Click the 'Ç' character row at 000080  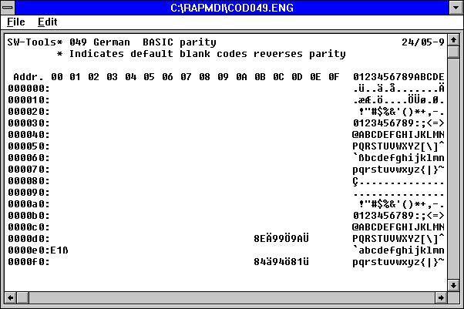click(x=398, y=181)
